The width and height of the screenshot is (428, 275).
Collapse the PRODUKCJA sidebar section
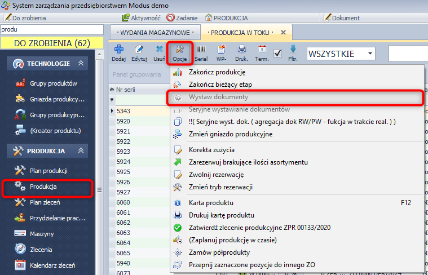[81, 151]
